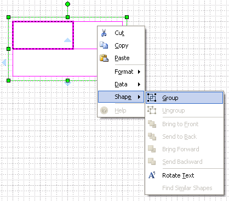Click the top-middle green selection handle

click(67, 17)
